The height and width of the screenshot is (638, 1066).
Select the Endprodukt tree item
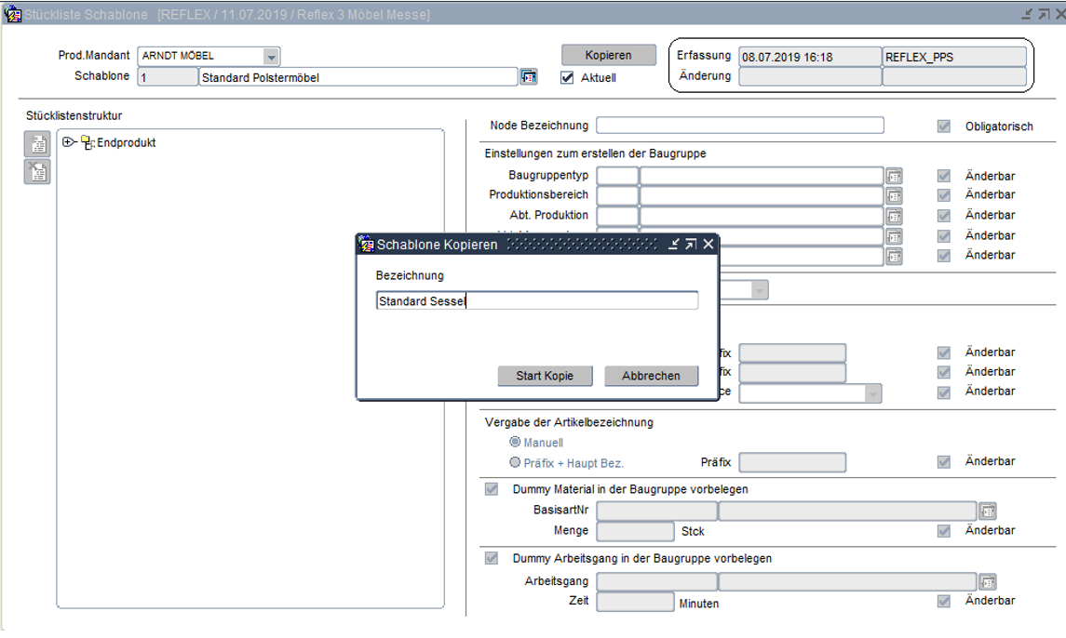[x=126, y=142]
